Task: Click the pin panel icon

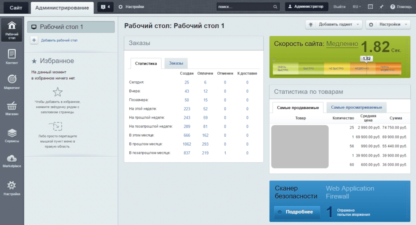Action: (x=381, y=7)
